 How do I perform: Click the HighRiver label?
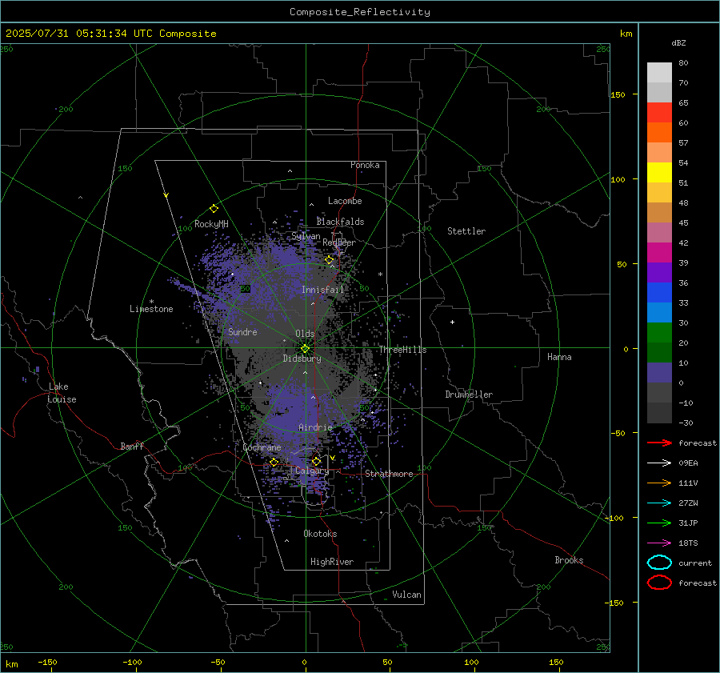point(332,562)
